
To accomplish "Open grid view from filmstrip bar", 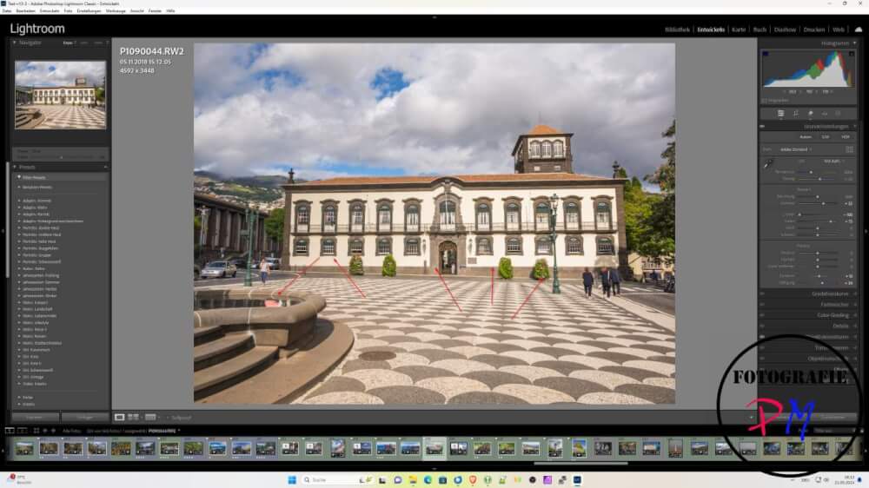I will (x=36, y=431).
